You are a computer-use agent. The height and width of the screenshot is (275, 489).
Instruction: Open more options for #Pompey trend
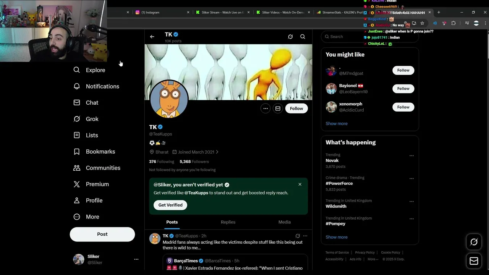click(x=411, y=219)
